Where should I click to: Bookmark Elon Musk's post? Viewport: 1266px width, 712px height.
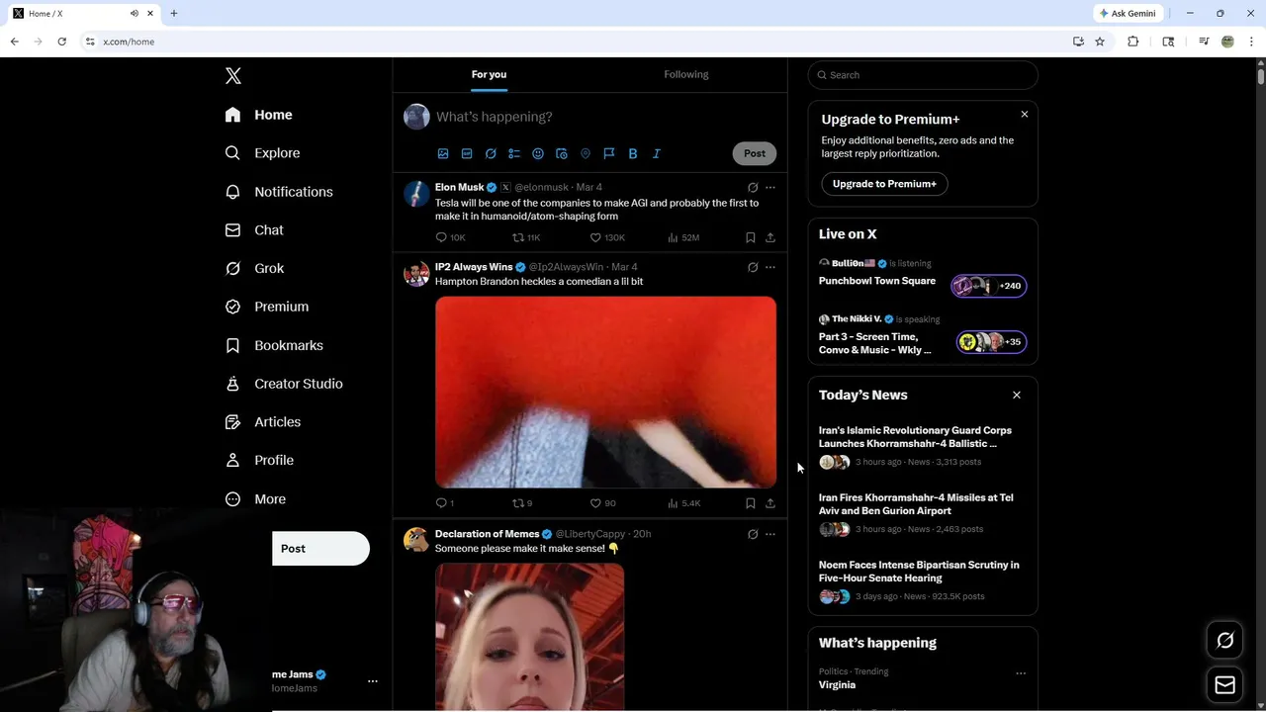click(x=751, y=237)
